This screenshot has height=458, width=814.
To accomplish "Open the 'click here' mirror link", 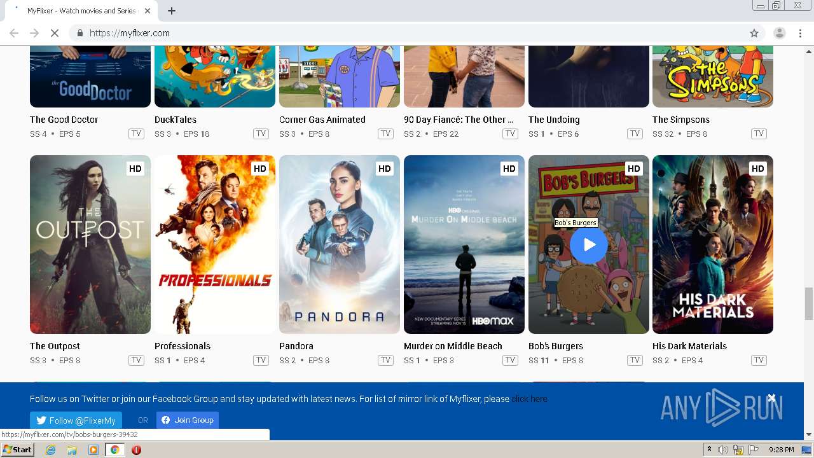I will [x=529, y=399].
